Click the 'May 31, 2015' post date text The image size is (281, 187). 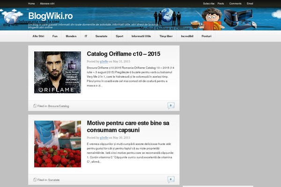(121, 61)
